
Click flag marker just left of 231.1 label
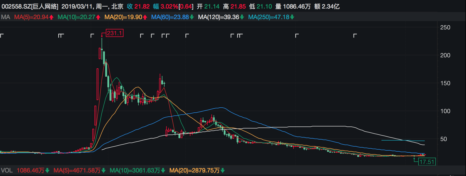(x=92, y=35)
